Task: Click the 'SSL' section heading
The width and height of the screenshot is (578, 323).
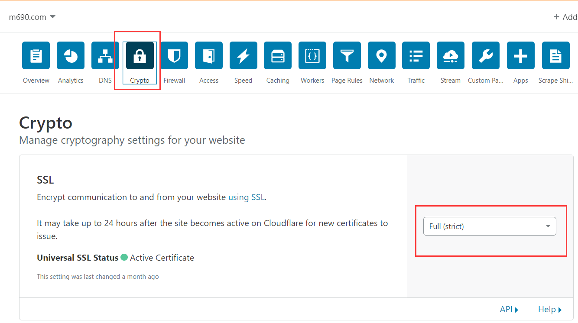Action: click(45, 179)
